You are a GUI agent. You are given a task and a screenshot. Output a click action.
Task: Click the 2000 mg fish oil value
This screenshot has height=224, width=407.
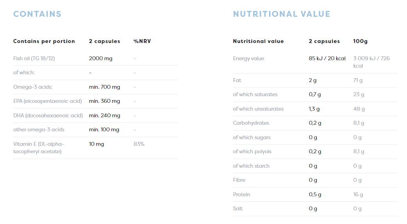click(x=100, y=58)
